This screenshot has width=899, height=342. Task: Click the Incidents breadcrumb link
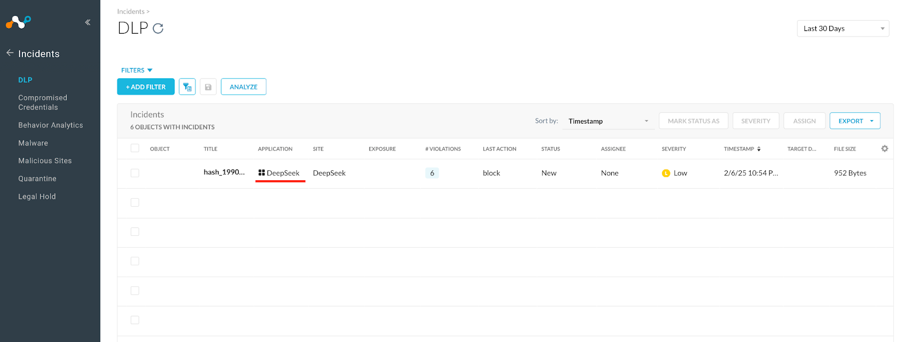[x=131, y=11]
